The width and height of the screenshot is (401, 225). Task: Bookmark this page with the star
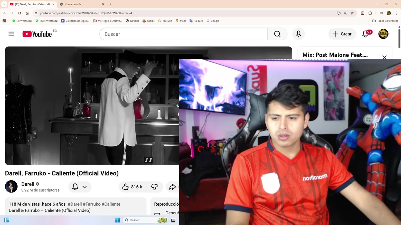(352, 13)
